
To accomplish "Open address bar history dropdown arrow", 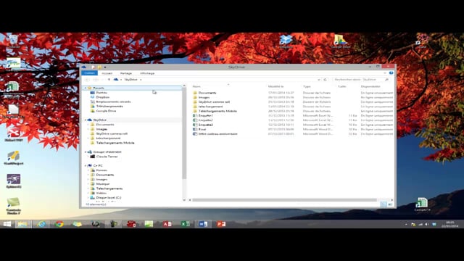I will tap(319, 80).
